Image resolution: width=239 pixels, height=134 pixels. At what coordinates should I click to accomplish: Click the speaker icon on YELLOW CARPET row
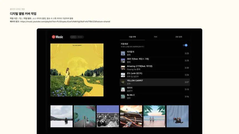(x=123, y=82)
